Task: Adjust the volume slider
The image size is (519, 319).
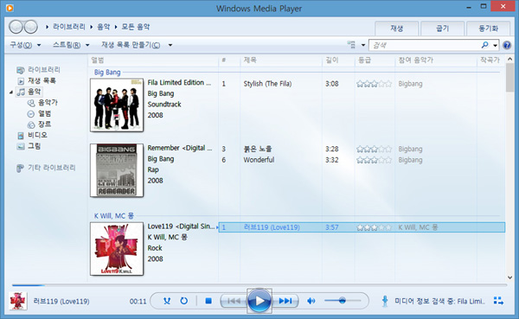Action: point(343,301)
